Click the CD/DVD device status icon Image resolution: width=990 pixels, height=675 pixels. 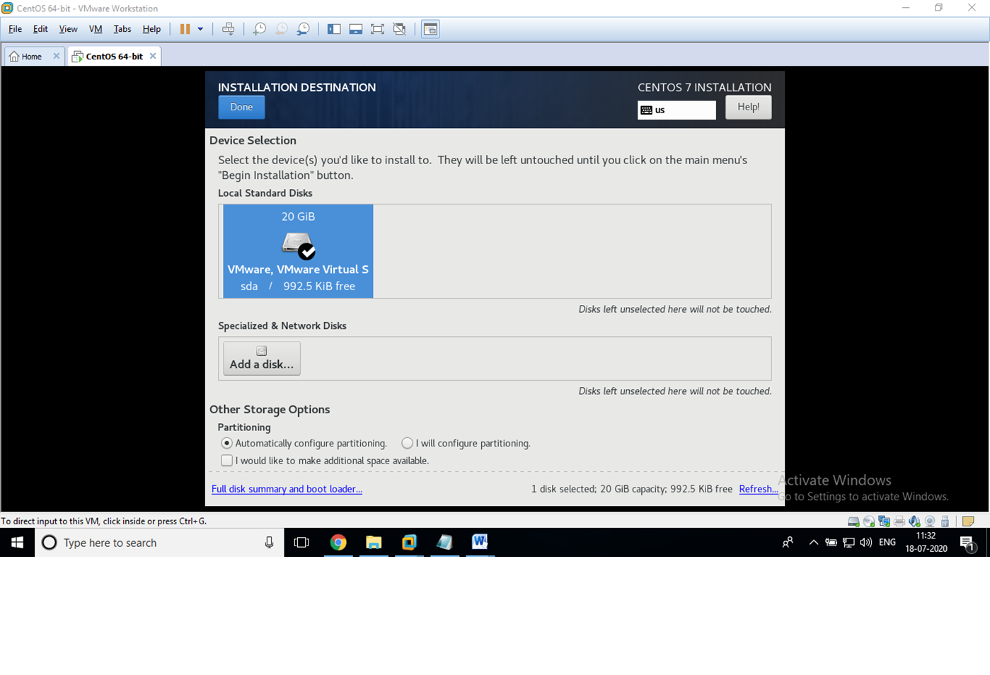click(868, 521)
